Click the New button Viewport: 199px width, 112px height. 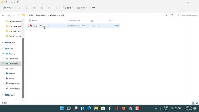8,8
